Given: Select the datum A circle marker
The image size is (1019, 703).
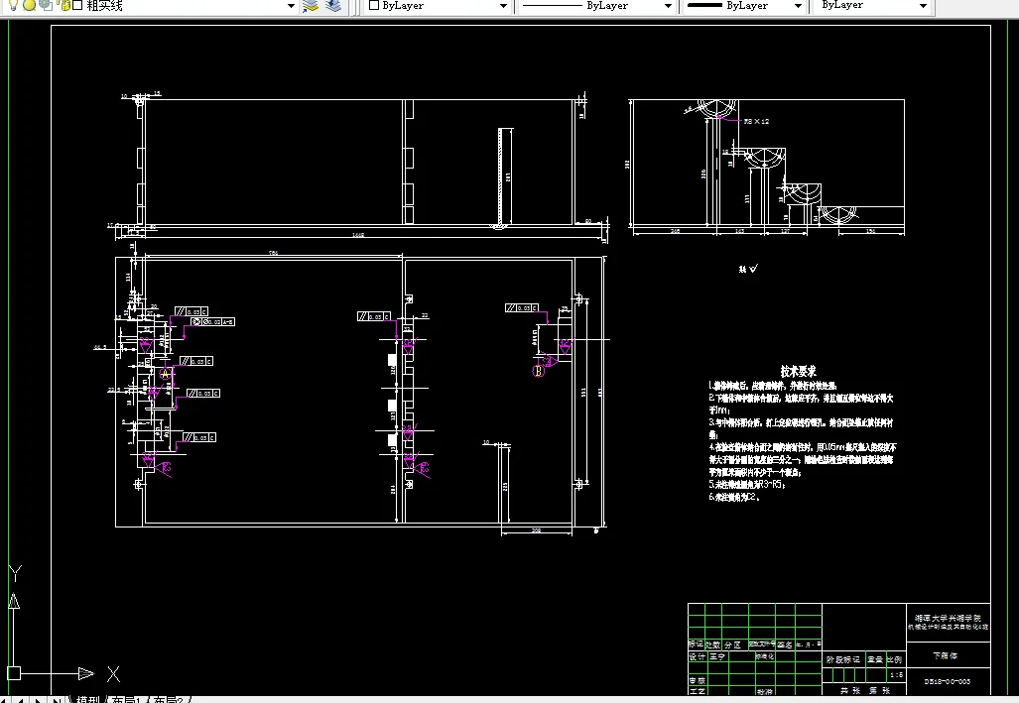Looking at the screenshot, I should click(165, 374).
